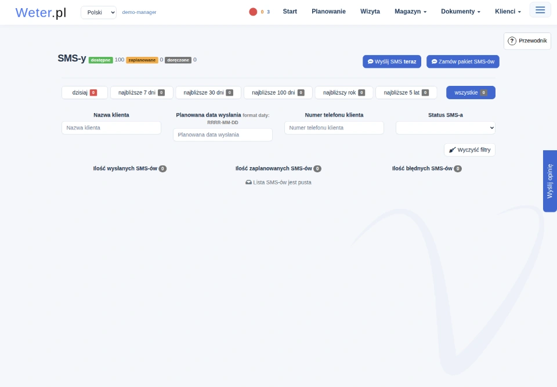The width and height of the screenshot is (557, 387).
Task: Expand the Klienci dropdown menu
Action: tap(508, 12)
